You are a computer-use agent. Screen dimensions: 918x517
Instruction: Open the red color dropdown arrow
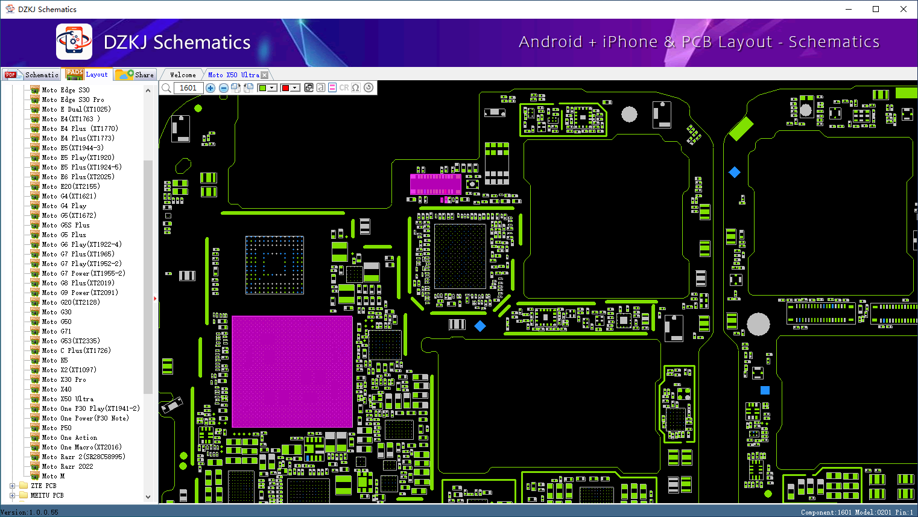tap(295, 88)
